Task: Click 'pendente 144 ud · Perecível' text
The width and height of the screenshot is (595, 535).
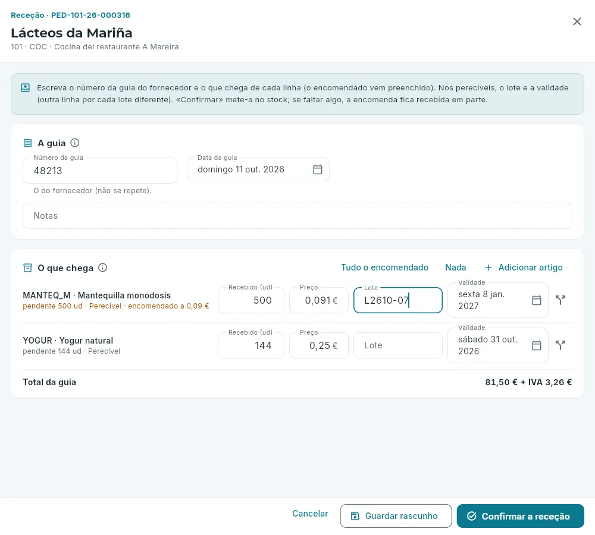Action: click(x=71, y=351)
